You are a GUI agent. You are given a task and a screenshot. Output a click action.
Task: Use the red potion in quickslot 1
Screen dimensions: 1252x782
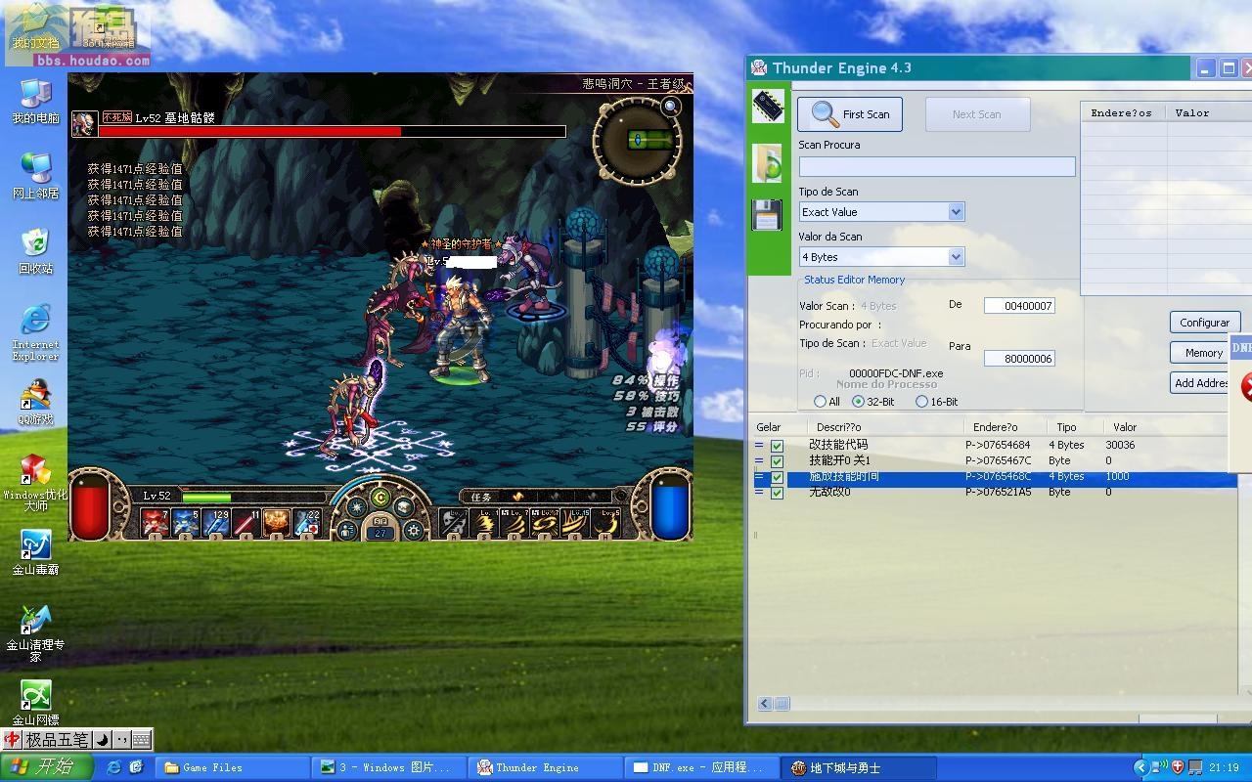(x=155, y=523)
